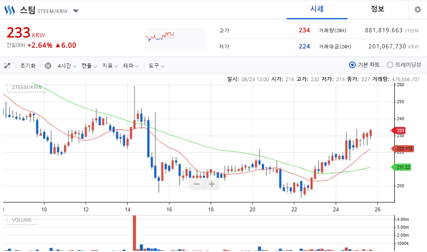
Task: Click the 222.133 moving average marker
Action: click(403, 149)
